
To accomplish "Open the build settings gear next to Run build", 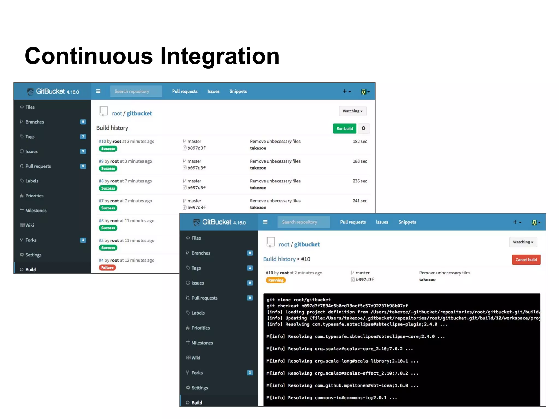I will click(364, 128).
